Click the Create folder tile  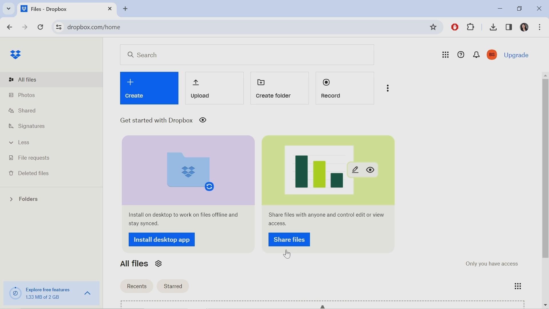(279, 88)
